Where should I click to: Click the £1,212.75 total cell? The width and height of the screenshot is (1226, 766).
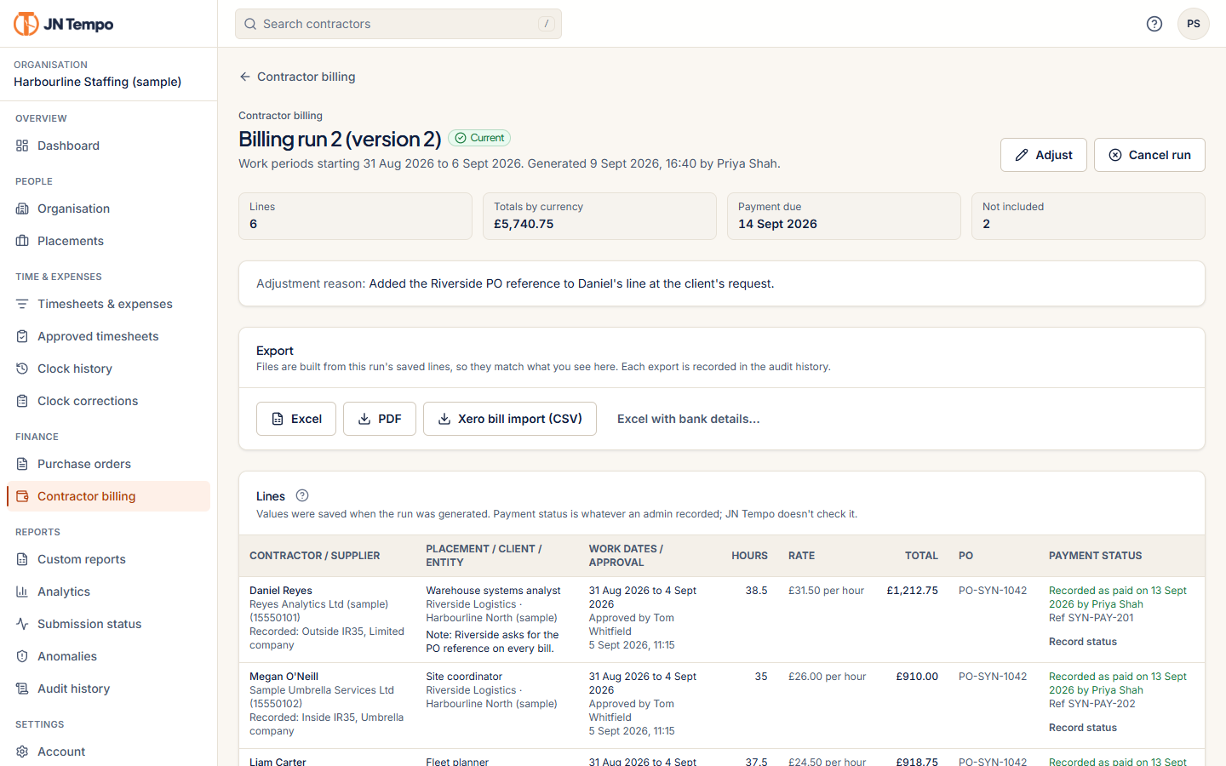click(x=912, y=591)
